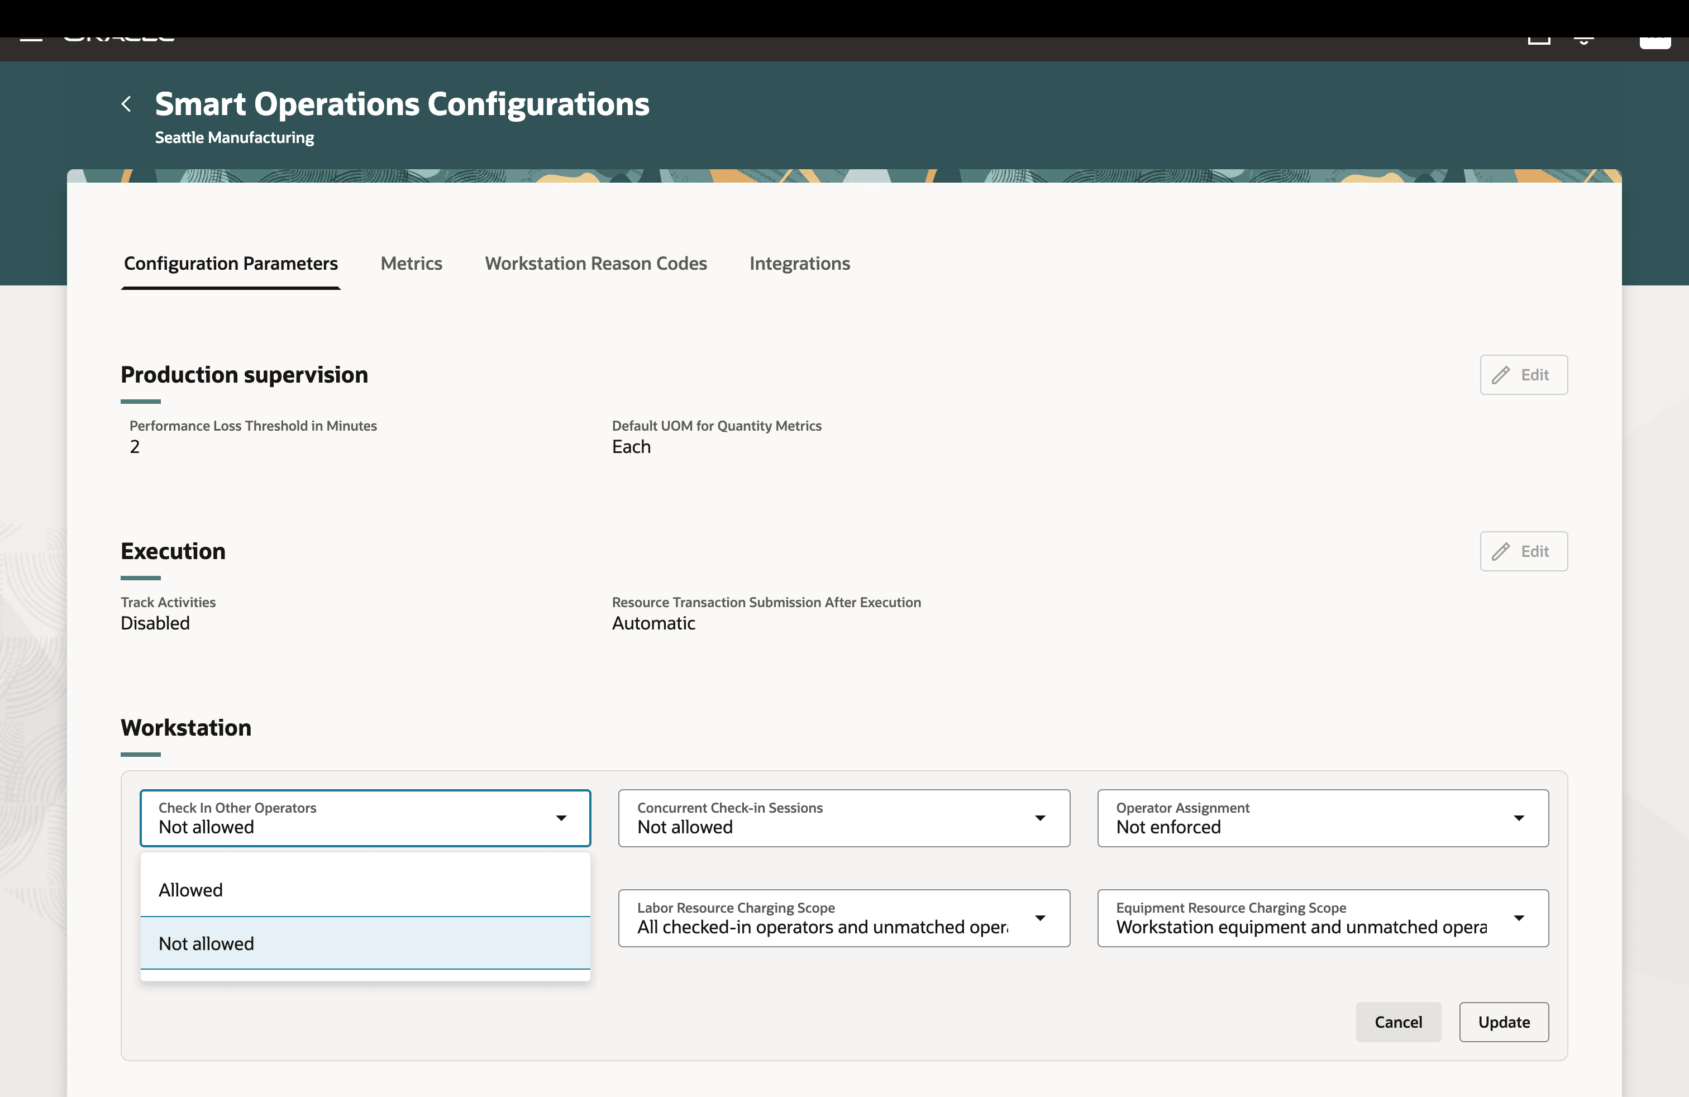Click the Workstation section heading
Screen dimensions: 1689x1097
[x=186, y=728]
